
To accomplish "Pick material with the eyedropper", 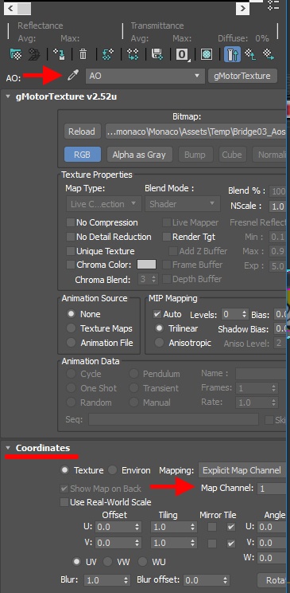I will tap(73, 76).
